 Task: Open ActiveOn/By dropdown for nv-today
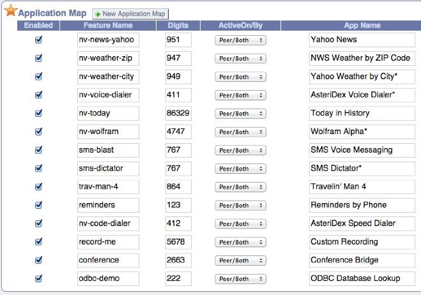(x=240, y=114)
